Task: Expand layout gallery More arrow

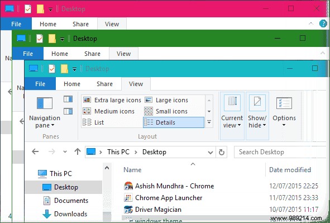Action: coord(209,122)
